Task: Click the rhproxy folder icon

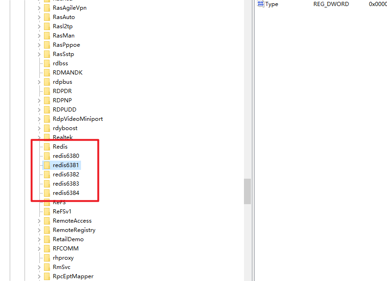Action: pos(47,258)
